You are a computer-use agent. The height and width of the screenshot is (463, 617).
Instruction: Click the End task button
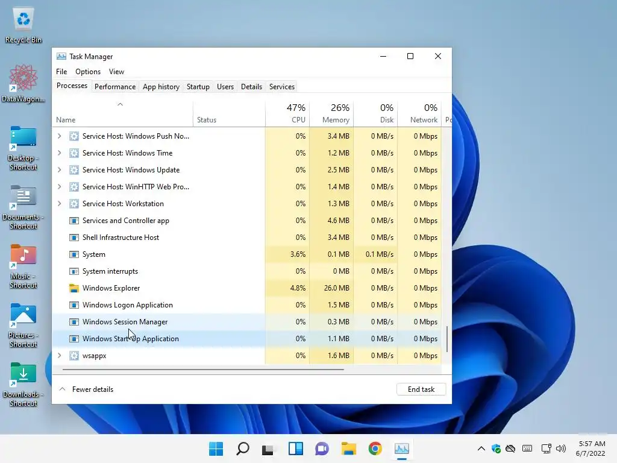pyautogui.click(x=421, y=389)
